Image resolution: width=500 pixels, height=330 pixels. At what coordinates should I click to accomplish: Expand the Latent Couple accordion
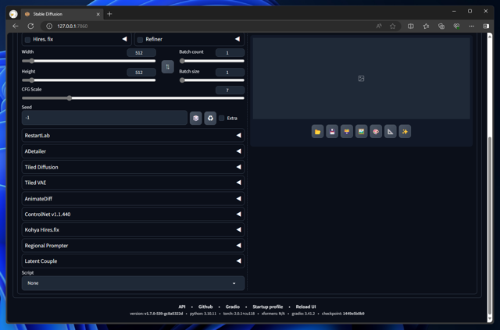click(133, 261)
